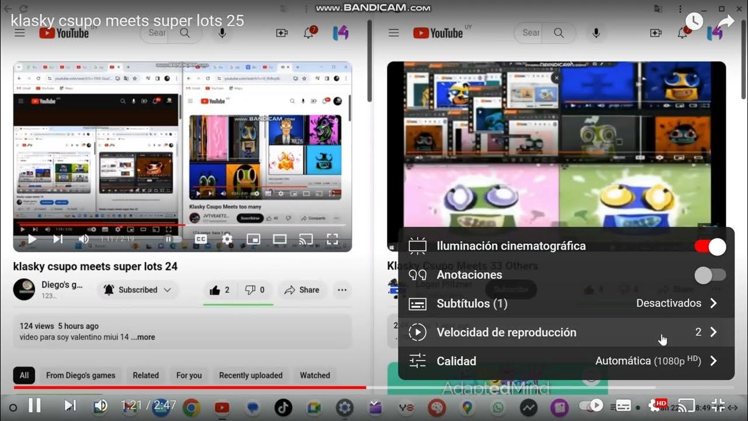Open the Subtítulos (1) submenu
This screenshot has width=748, height=421.
pos(566,303)
